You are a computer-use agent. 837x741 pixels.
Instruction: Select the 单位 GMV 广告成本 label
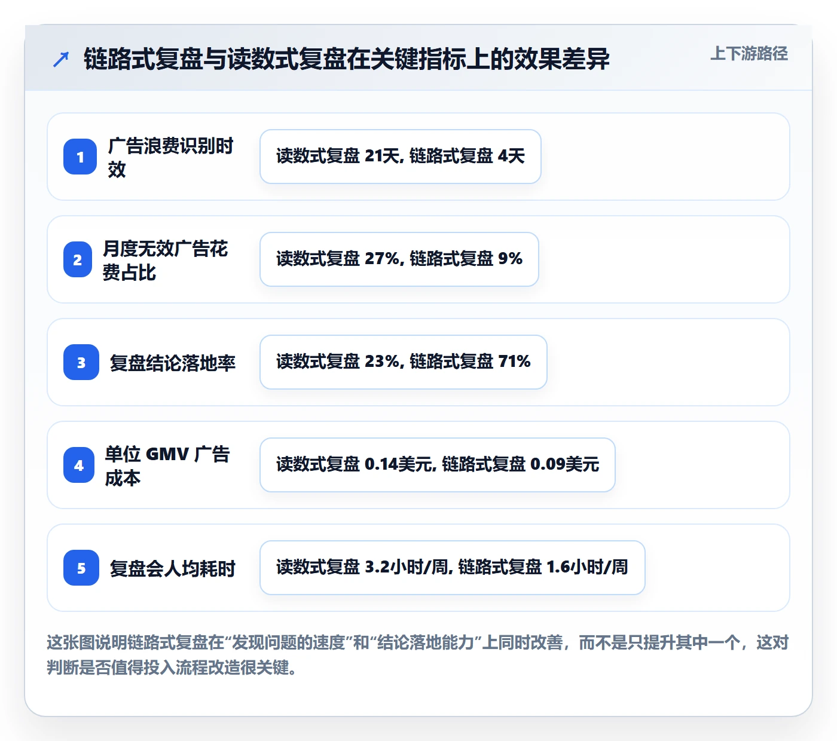pos(167,466)
